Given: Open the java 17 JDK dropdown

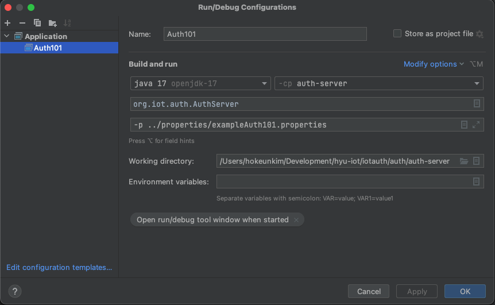Looking at the screenshot, I should 200,83.
